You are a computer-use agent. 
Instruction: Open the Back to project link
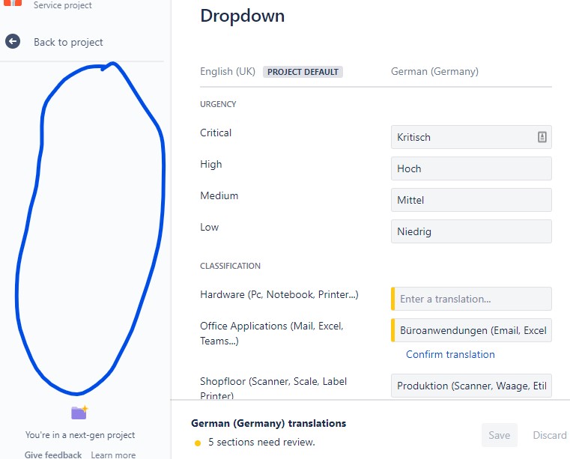point(68,42)
